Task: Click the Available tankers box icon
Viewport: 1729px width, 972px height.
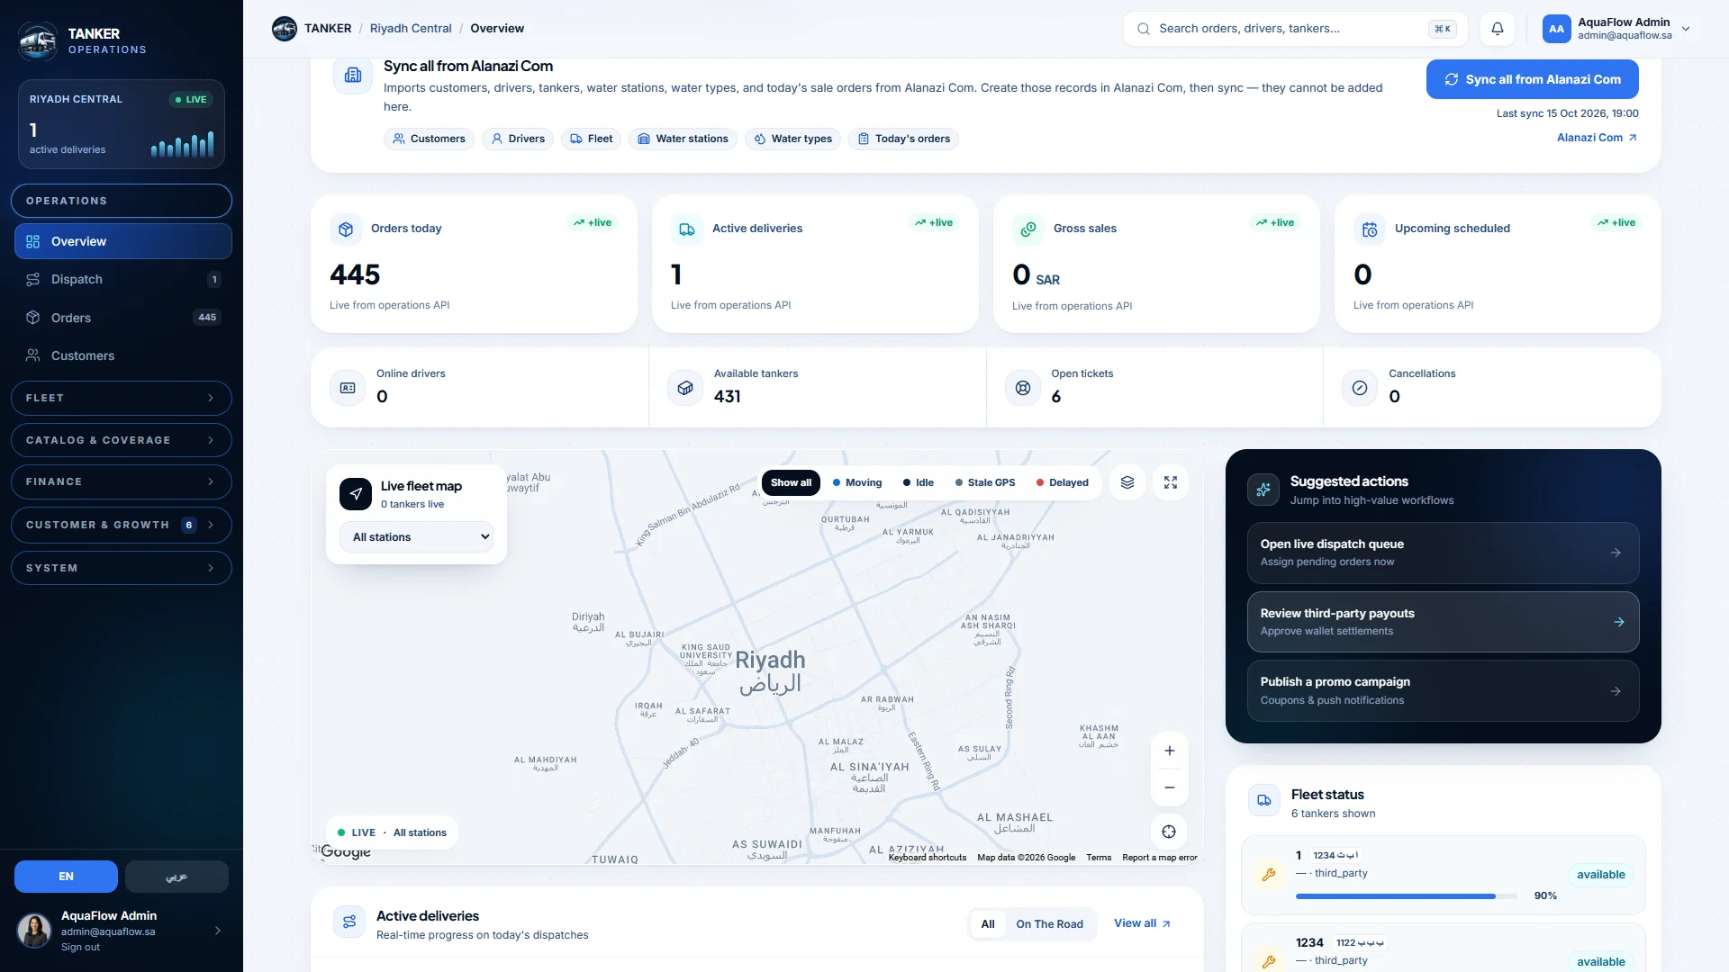Action: point(685,388)
